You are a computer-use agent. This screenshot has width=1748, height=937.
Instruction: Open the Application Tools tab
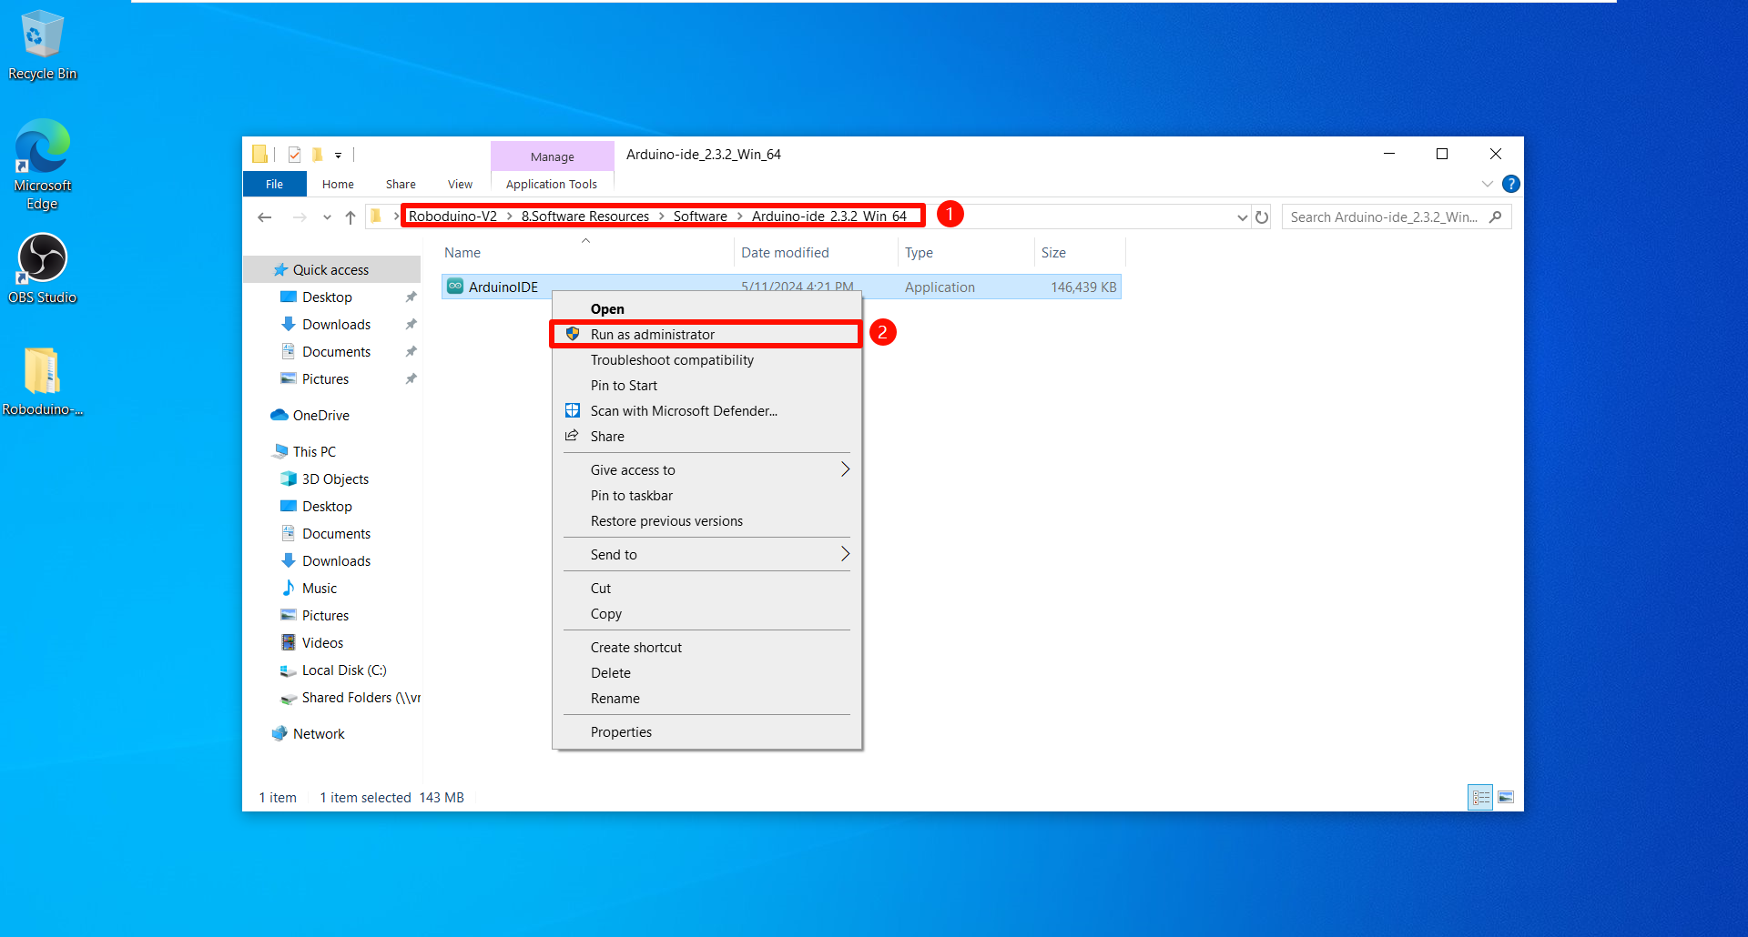(552, 184)
